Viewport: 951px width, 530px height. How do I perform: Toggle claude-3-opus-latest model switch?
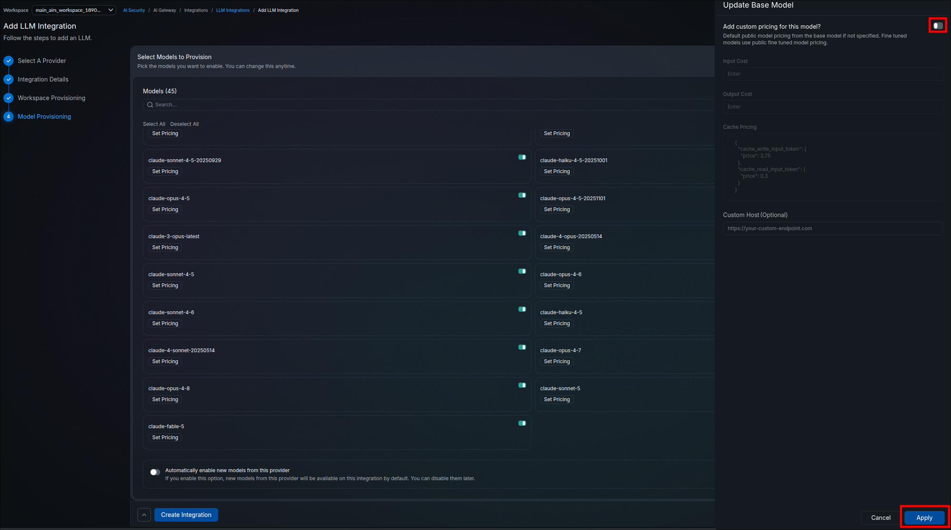click(x=522, y=233)
